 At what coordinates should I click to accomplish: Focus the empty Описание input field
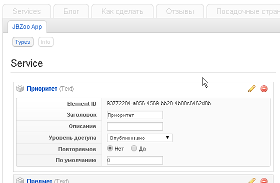coord(135,126)
